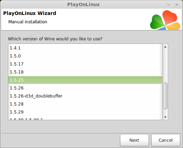Click the scrollbar down arrow
183x148 pixels.
coord(165,117)
